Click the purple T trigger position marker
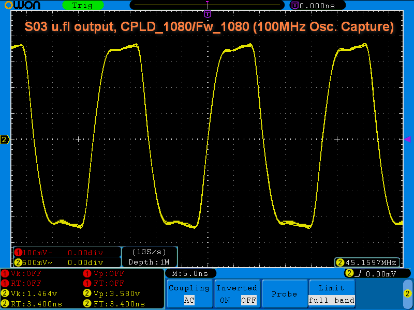The height and width of the screenshot is (310, 414). (208, 14)
